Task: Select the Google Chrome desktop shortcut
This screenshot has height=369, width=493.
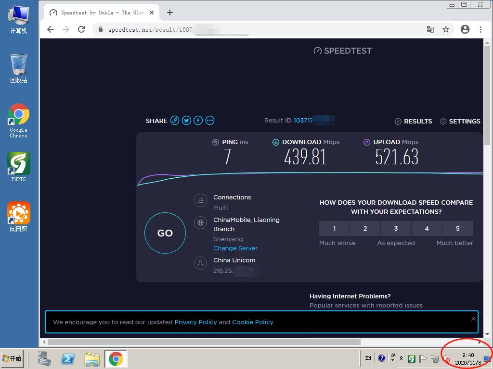Action: (x=19, y=121)
